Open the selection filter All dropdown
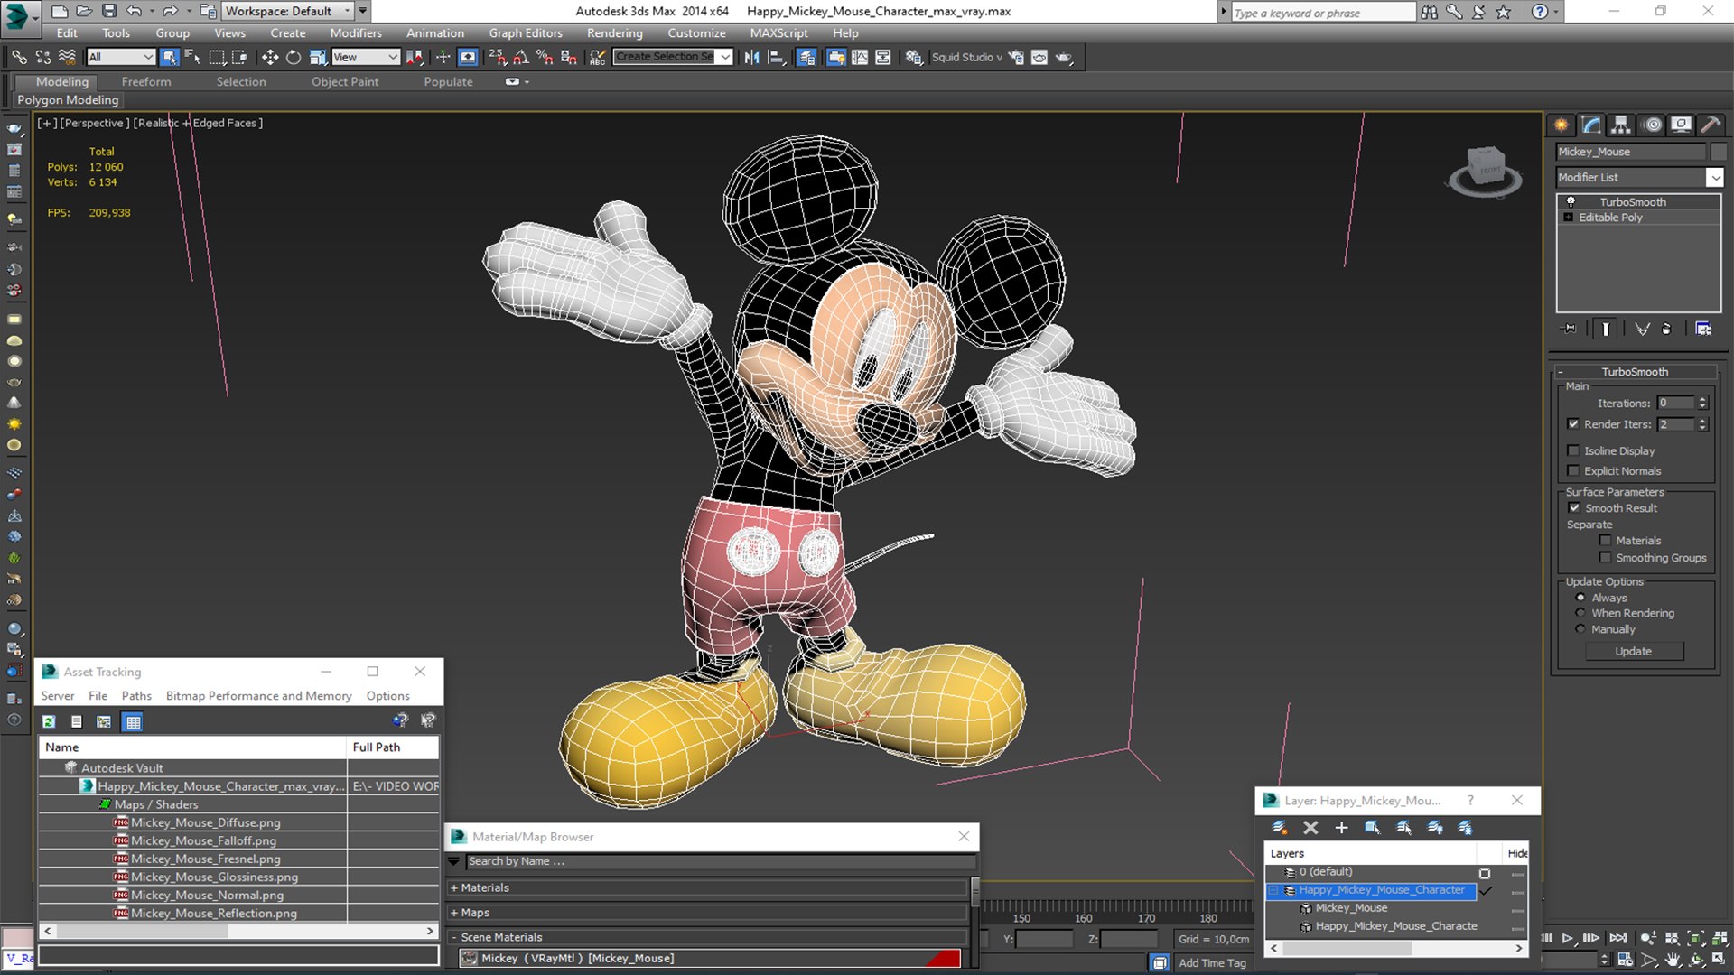 (x=121, y=57)
